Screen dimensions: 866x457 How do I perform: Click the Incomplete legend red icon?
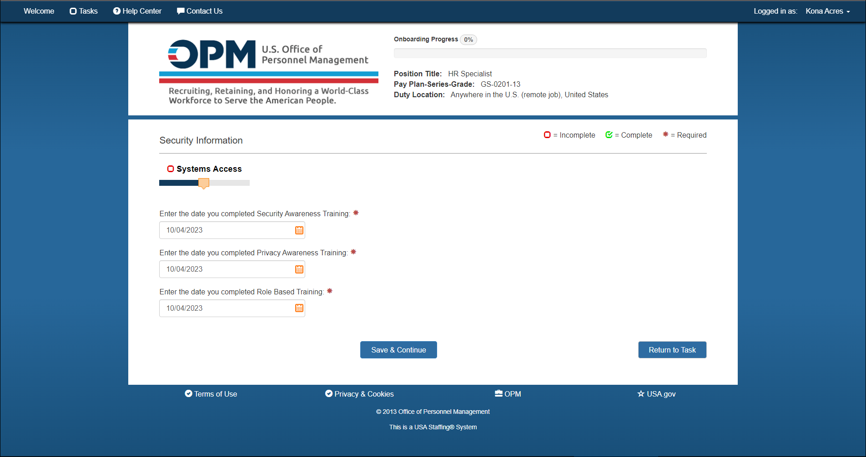pos(547,135)
